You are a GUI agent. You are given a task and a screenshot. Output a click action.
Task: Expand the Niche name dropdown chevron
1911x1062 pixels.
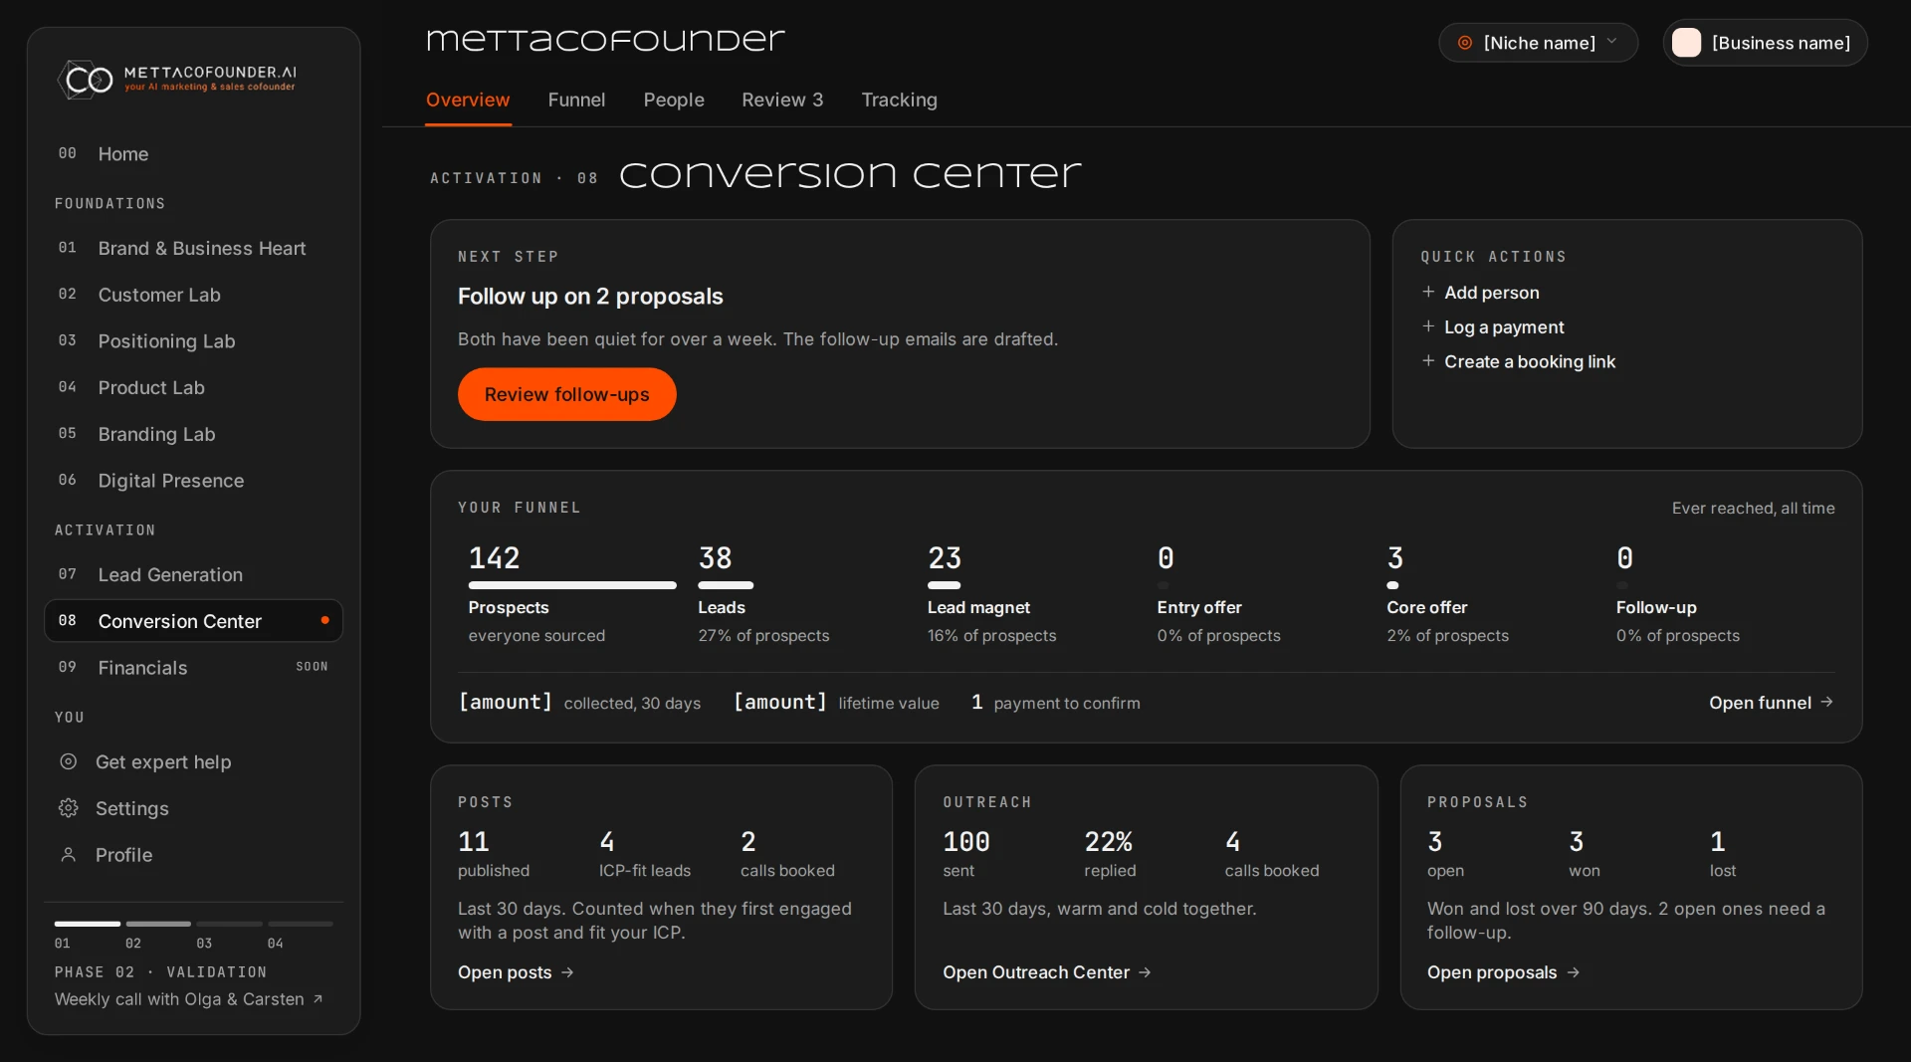(x=1611, y=42)
